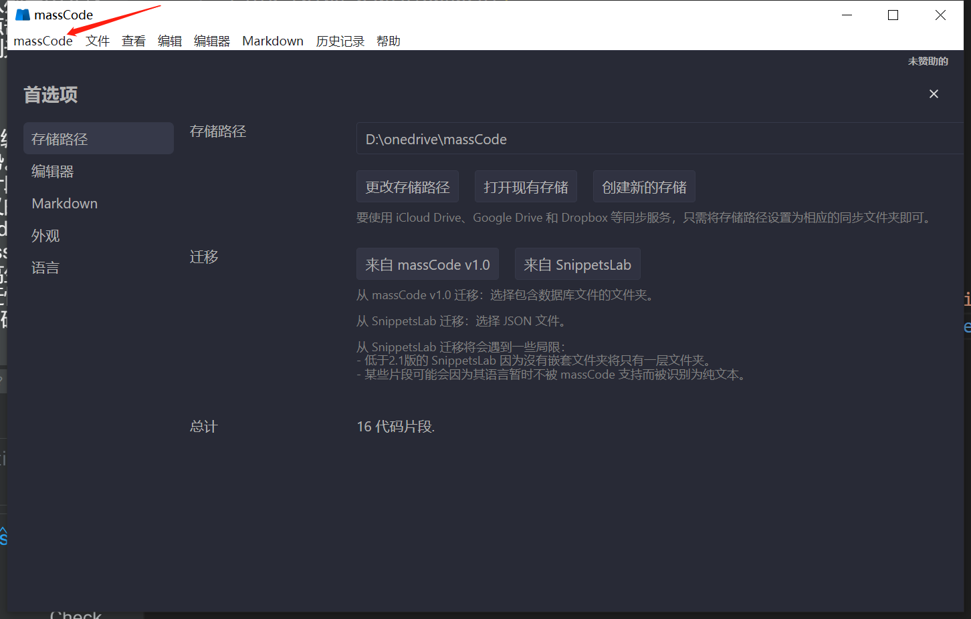Click the 更改存储路径 button
The width and height of the screenshot is (971, 619).
(407, 187)
